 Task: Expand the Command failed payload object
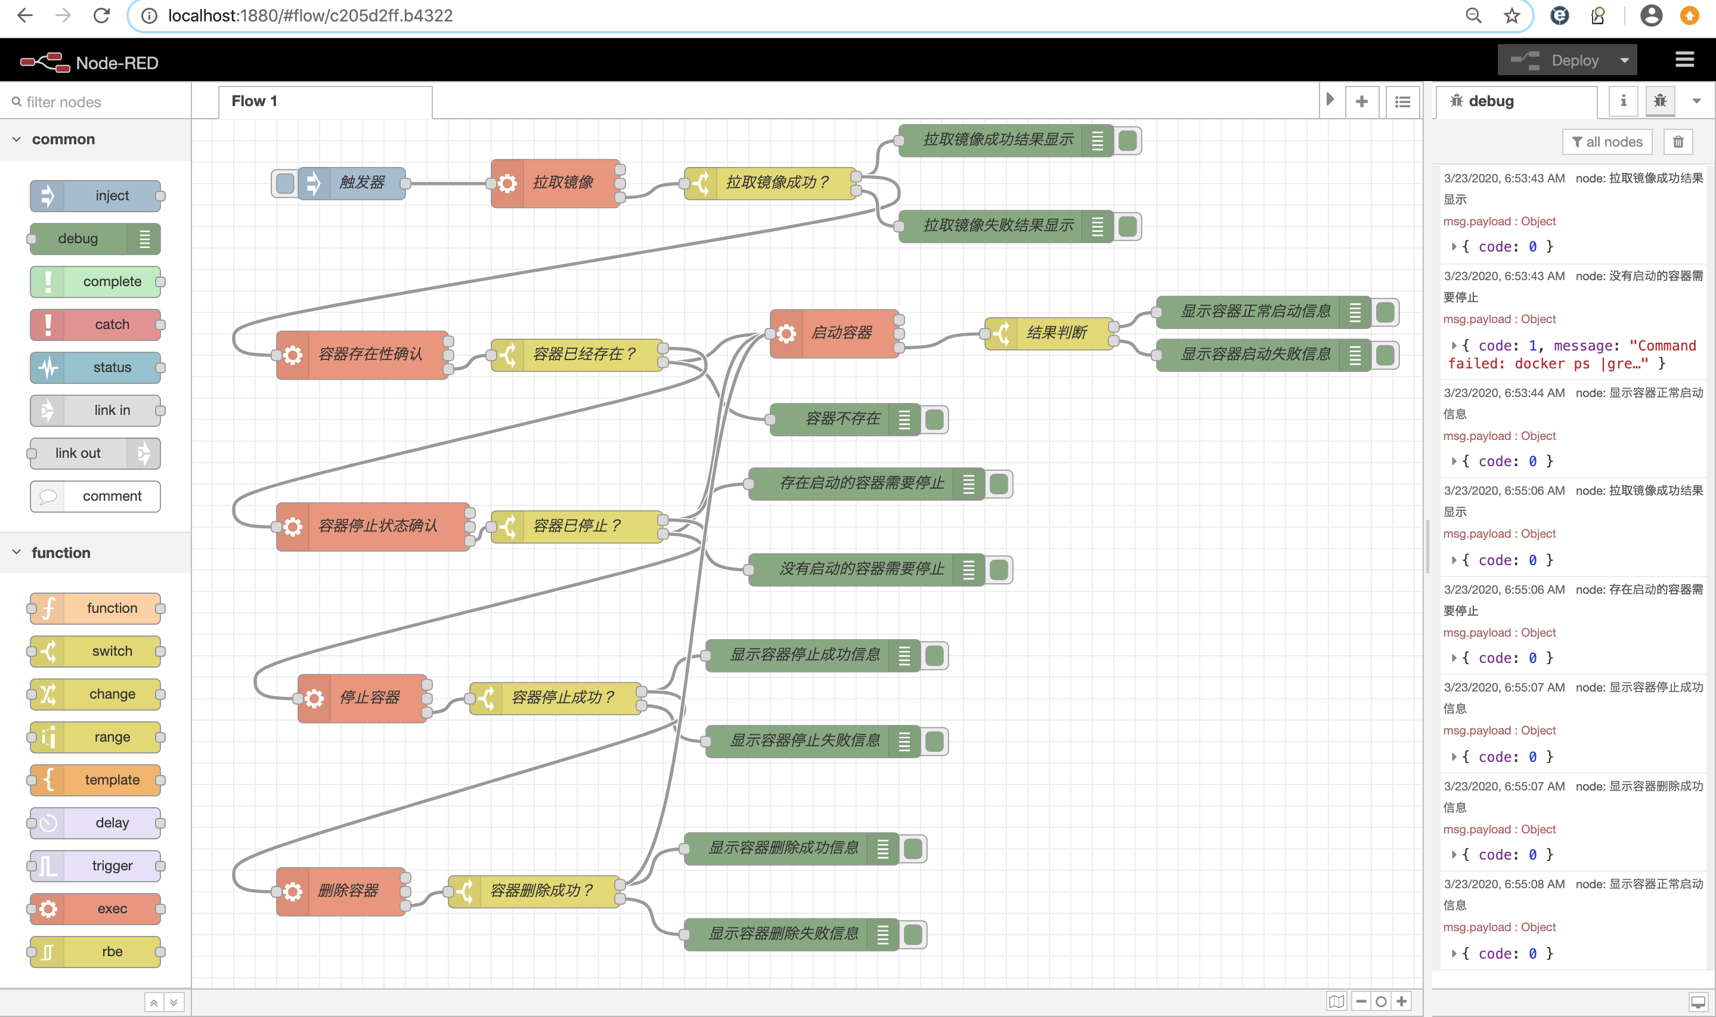pyautogui.click(x=1454, y=345)
